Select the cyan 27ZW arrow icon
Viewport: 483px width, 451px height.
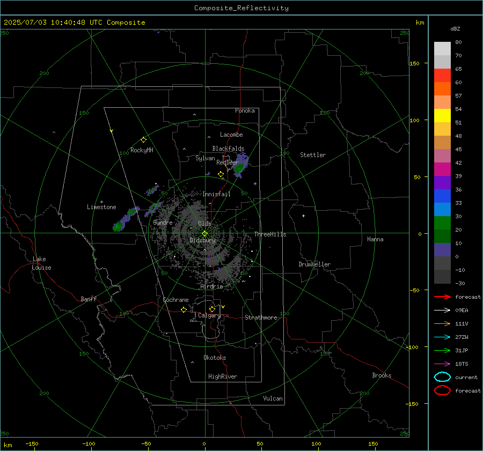442,337
